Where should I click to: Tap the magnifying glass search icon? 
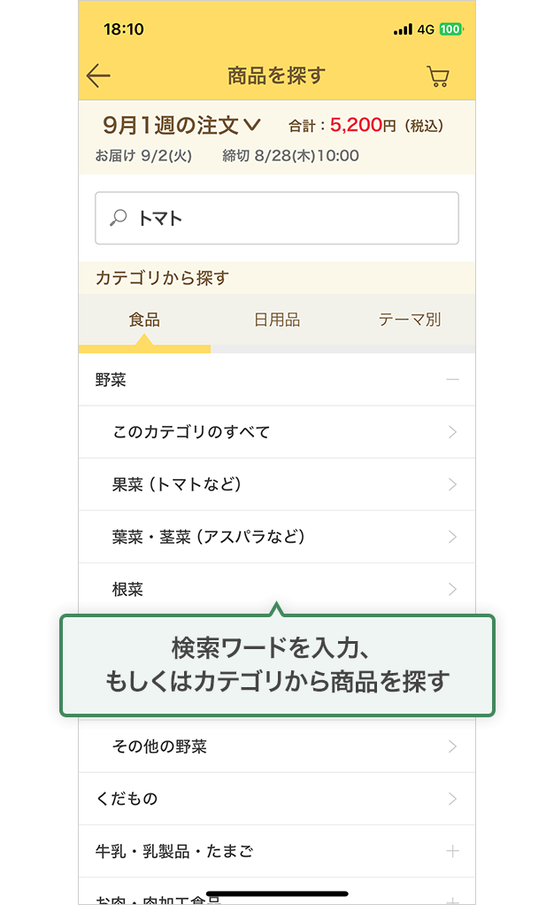tap(119, 218)
